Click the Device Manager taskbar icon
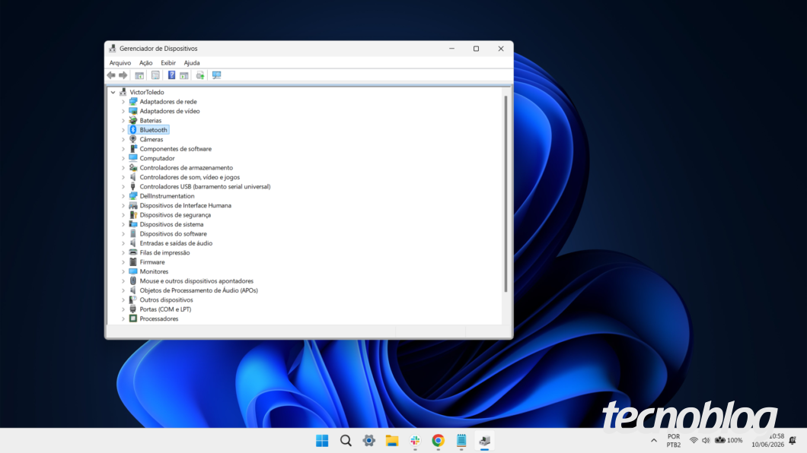 [484, 441]
